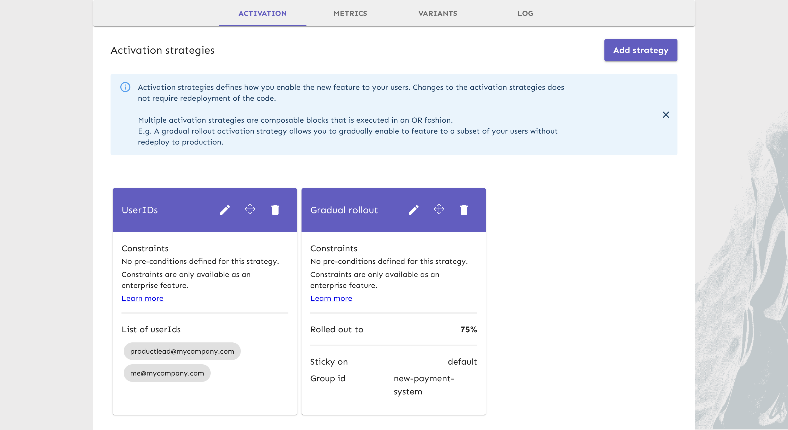This screenshot has height=430, width=788.
Task: Delete the UserIDs strategy via trash icon
Action: (x=275, y=210)
